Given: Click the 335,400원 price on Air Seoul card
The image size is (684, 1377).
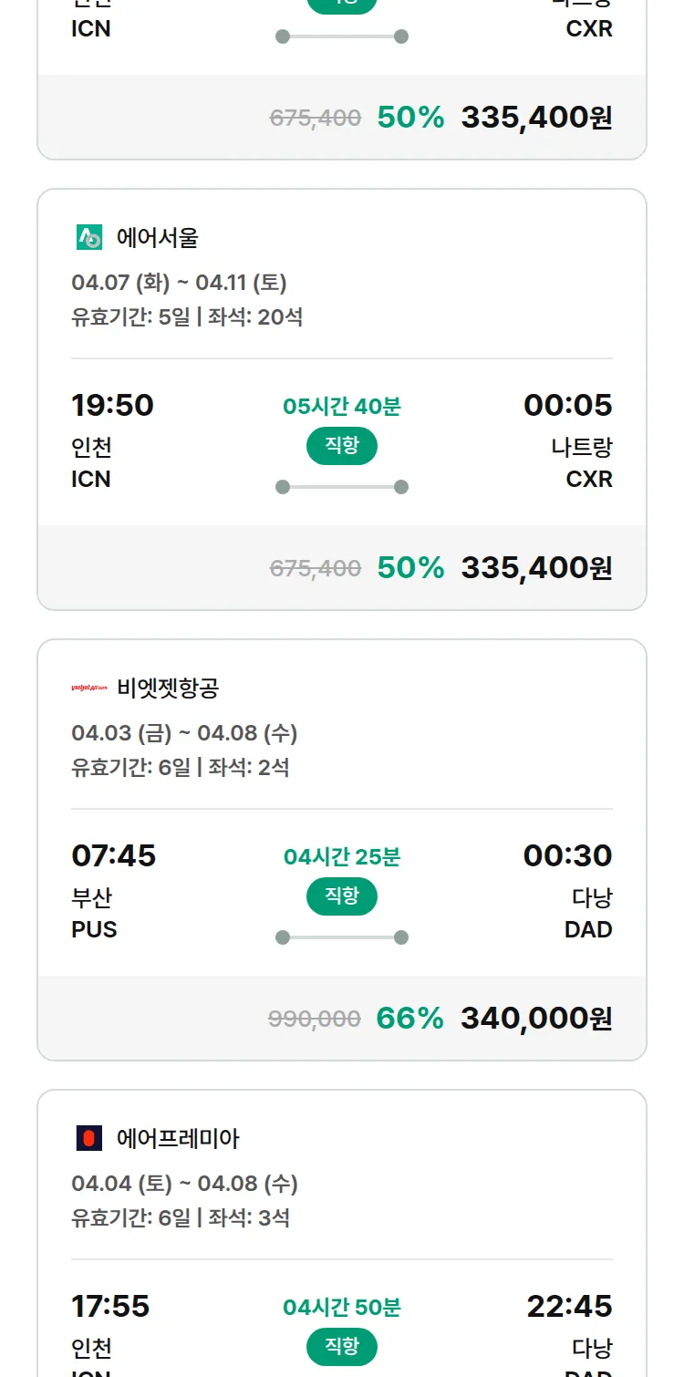Looking at the screenshot, I should 536,567.
